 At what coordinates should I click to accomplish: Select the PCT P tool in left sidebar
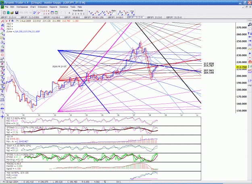2,72
